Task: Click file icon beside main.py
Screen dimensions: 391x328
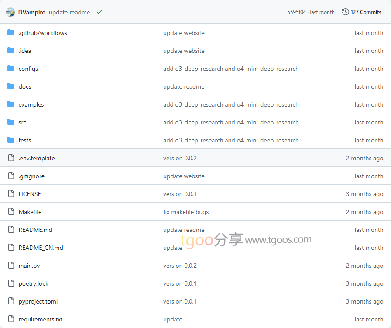Action: (x=11, y=266)
